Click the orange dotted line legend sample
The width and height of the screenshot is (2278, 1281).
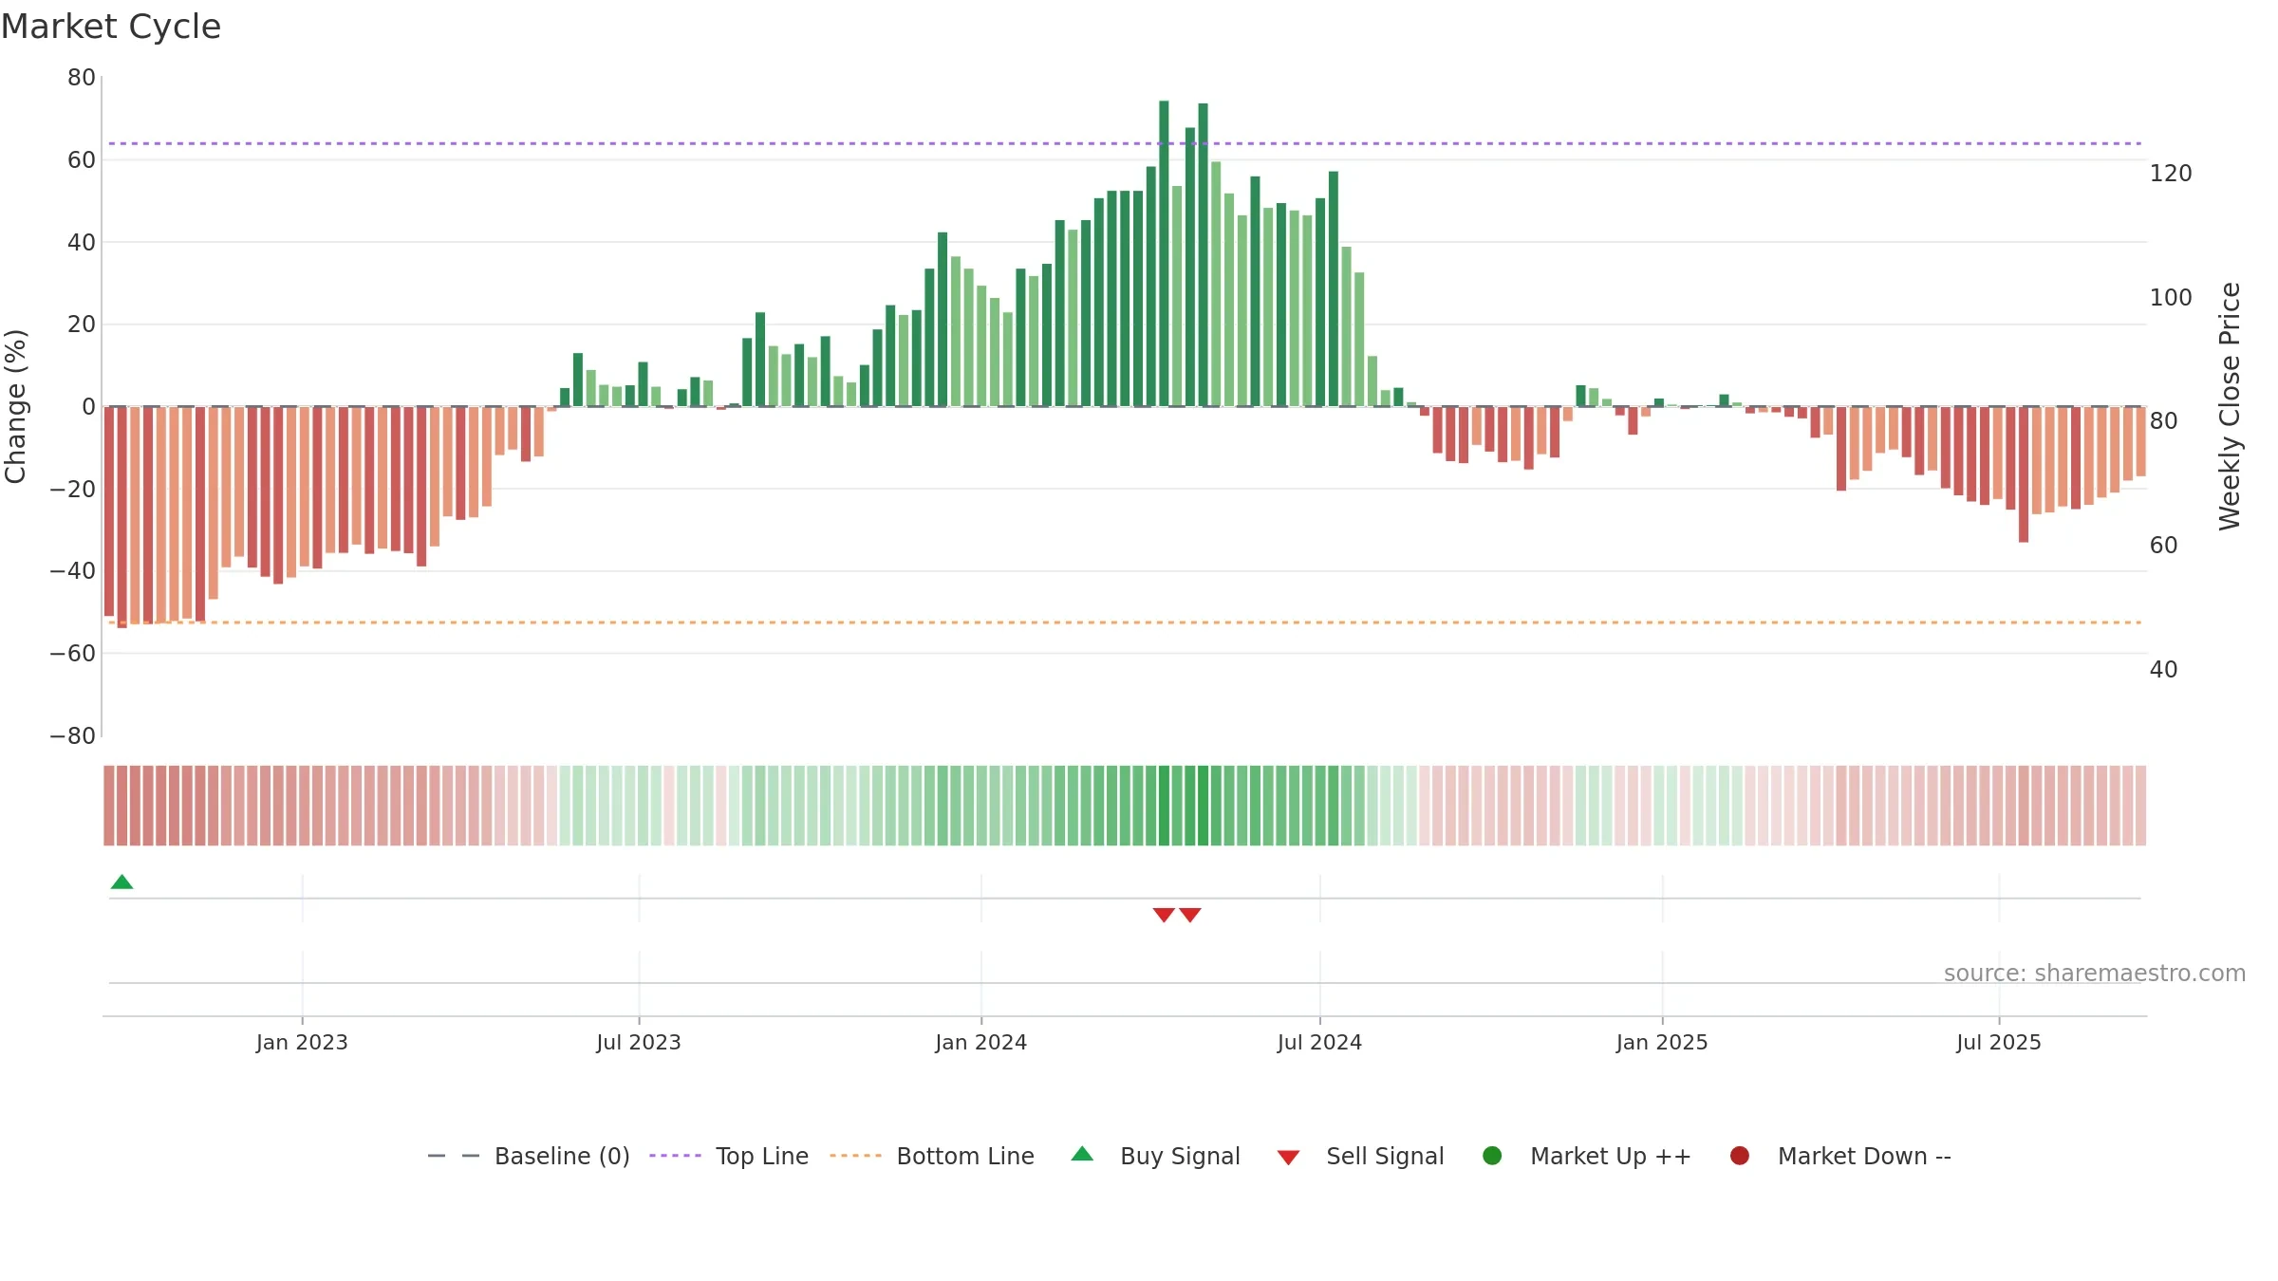pos(855,1156)
